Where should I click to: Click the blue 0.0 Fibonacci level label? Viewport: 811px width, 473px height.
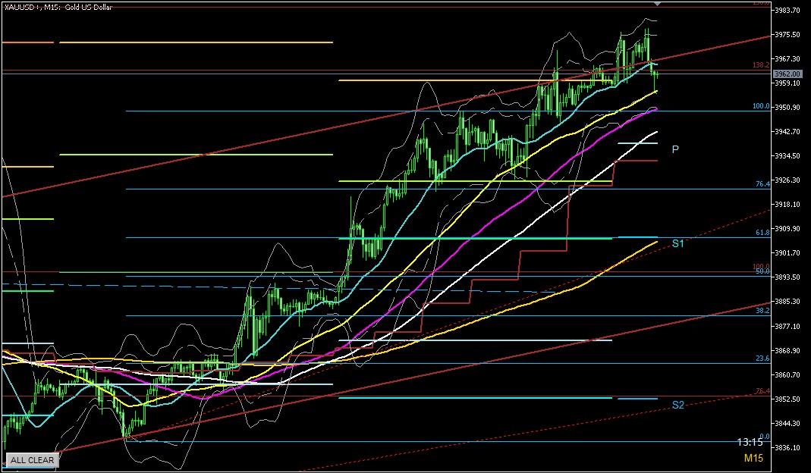[765, 437]
